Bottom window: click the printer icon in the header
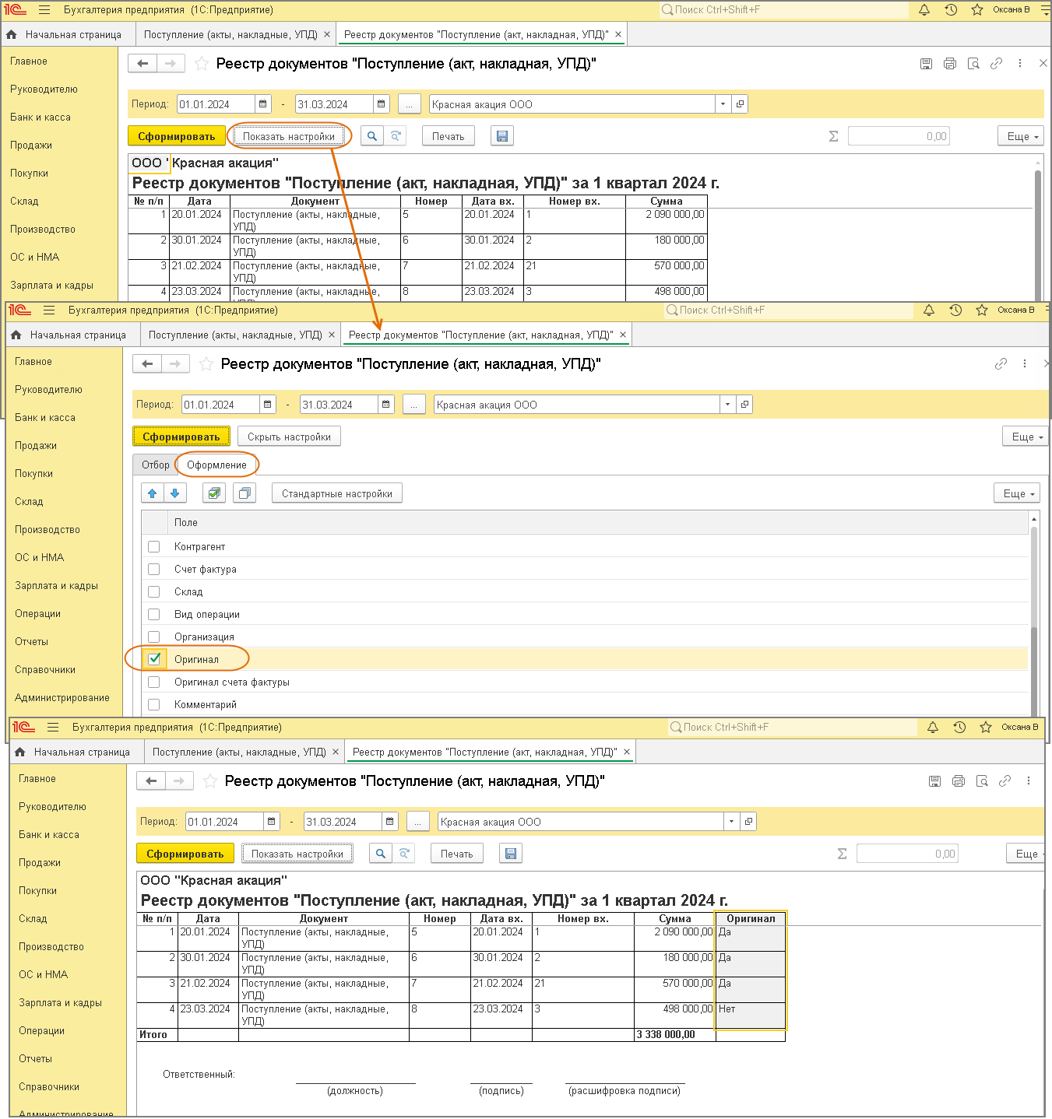Viewport: 1052px width, 1119px height. 958,781
